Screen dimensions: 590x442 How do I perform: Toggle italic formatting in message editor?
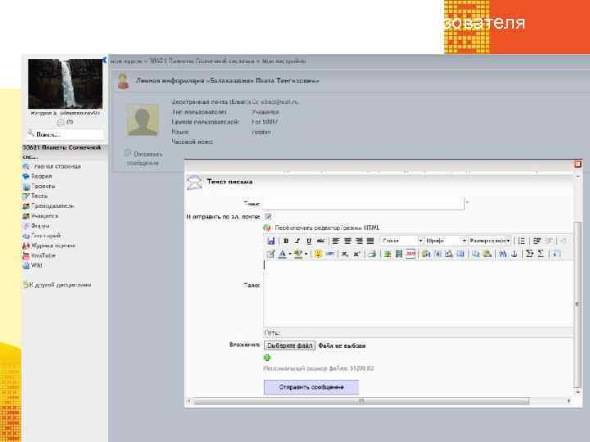pyautogui.click(x=297, y=241)
